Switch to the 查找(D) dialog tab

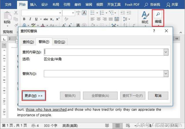coord(28,42)
